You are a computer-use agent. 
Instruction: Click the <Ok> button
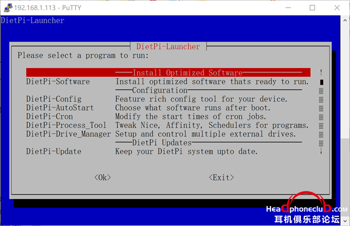tap(102, 177)
